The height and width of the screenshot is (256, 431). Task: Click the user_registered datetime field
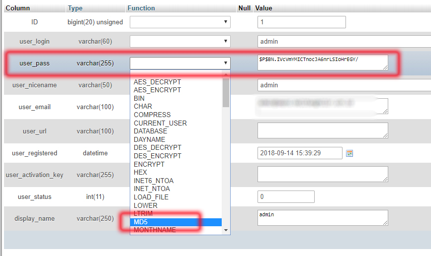(300, 153)
